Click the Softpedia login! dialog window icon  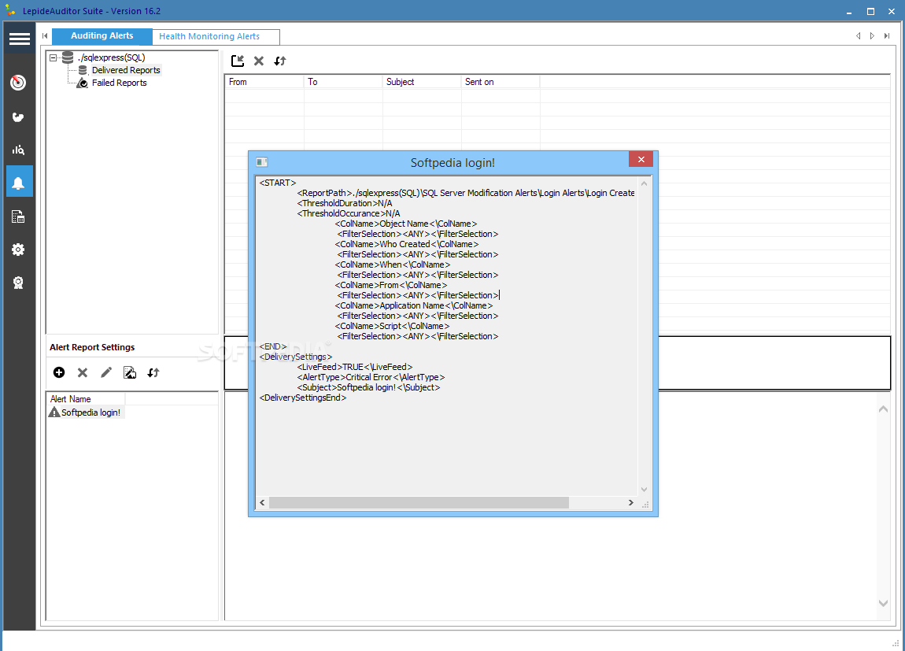click(262, 162)
